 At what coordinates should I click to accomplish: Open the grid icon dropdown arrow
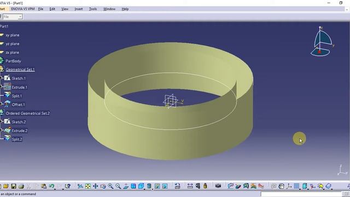pyautogui.click(x=300, y=189)
